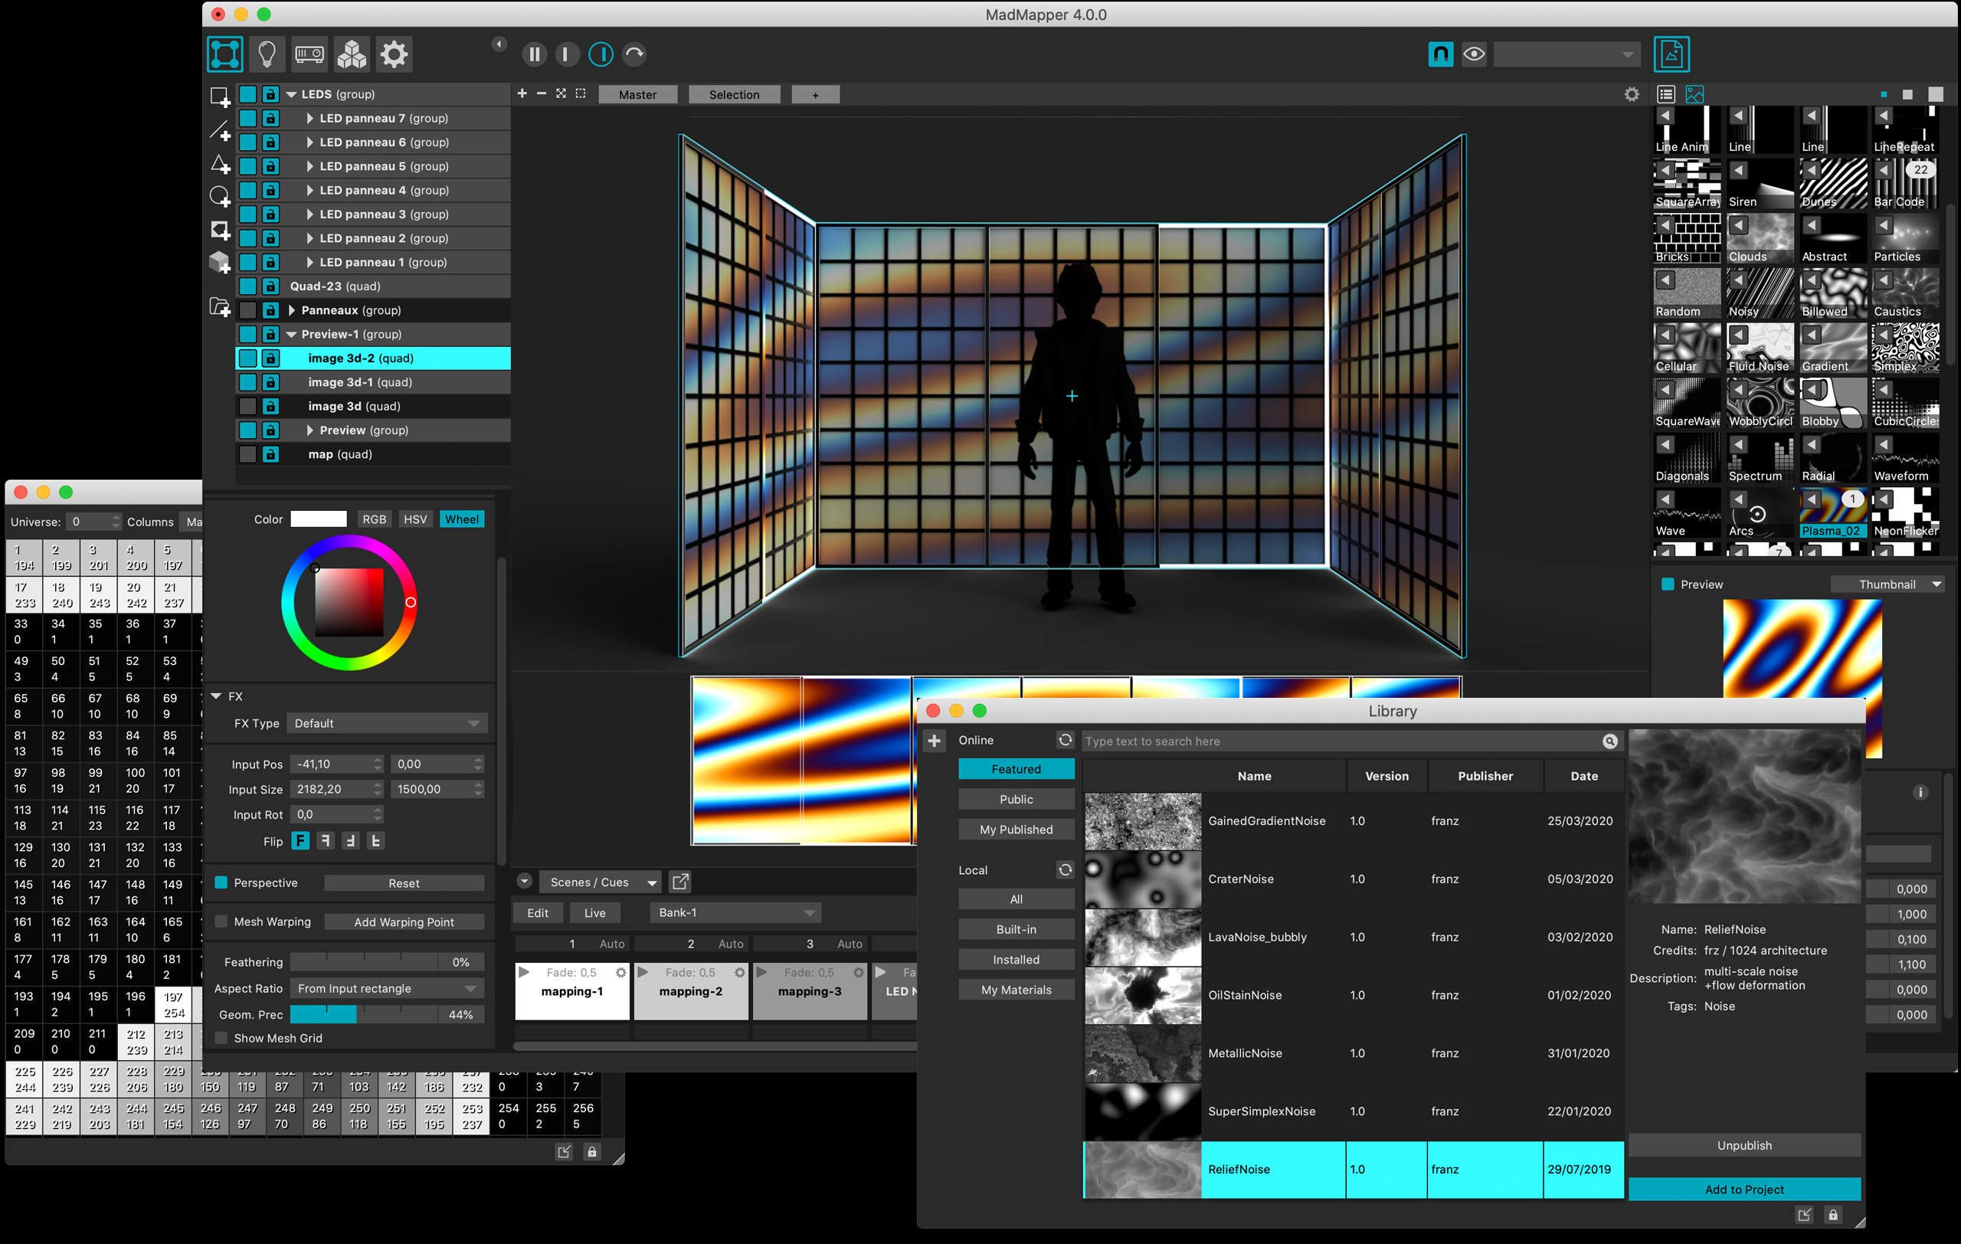Open the 3D modules cubes icon
1961x1244 pixels.
[352, 54]
